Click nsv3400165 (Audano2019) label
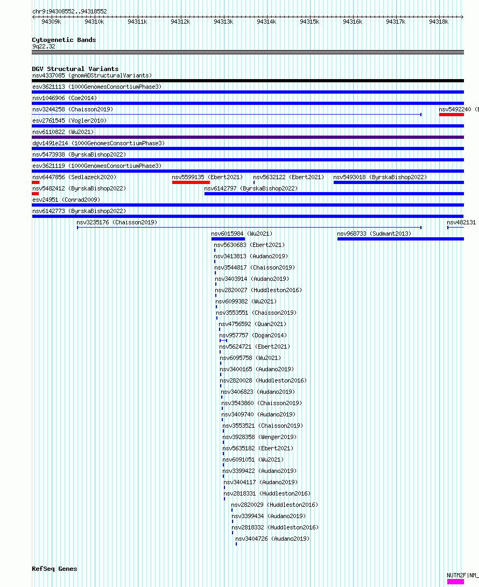479x587 pixels. tap(257, 369)
